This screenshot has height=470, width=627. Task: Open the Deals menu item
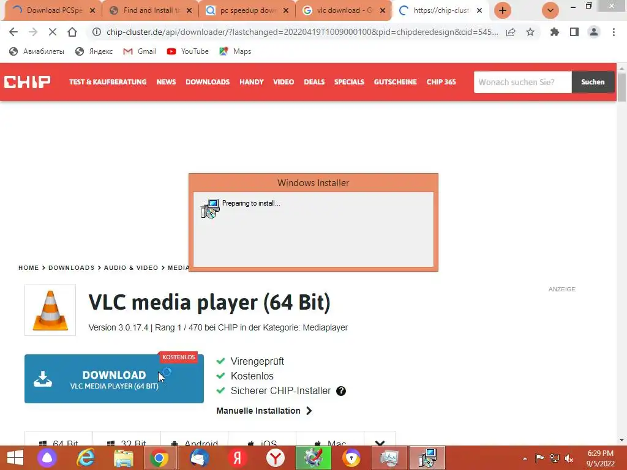pyautogui.click(x=314, y=82)
